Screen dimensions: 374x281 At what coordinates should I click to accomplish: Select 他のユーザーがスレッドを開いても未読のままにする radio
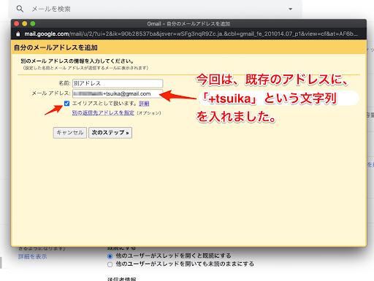click(x=110, y=264)
